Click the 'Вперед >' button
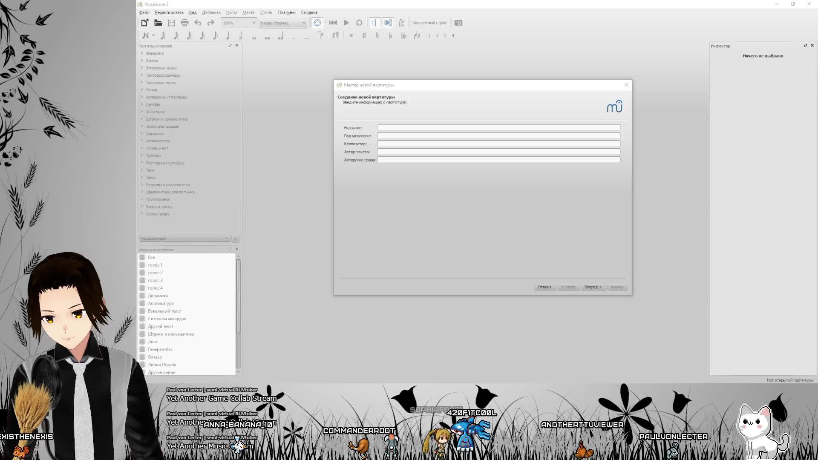The image size is (818, 460). point(593,287)
